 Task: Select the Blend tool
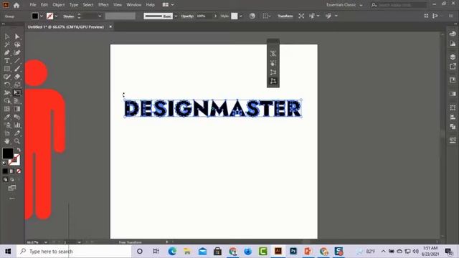click(x=17, y=117)
